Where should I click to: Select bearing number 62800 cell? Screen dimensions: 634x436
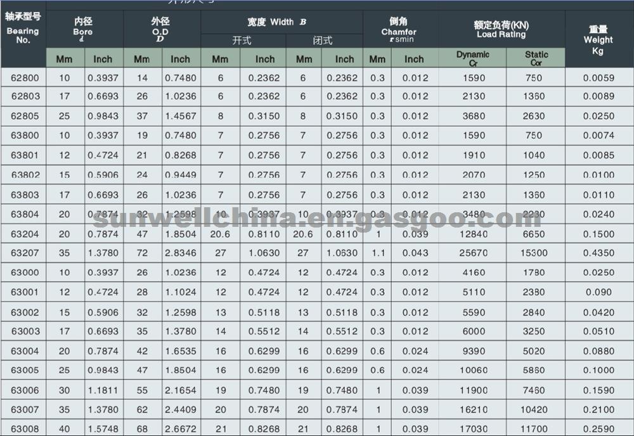[24, 77]
